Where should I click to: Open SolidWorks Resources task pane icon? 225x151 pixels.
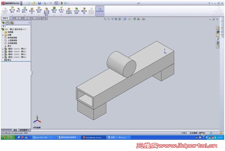pyautogui.click(x=218, y=28)
